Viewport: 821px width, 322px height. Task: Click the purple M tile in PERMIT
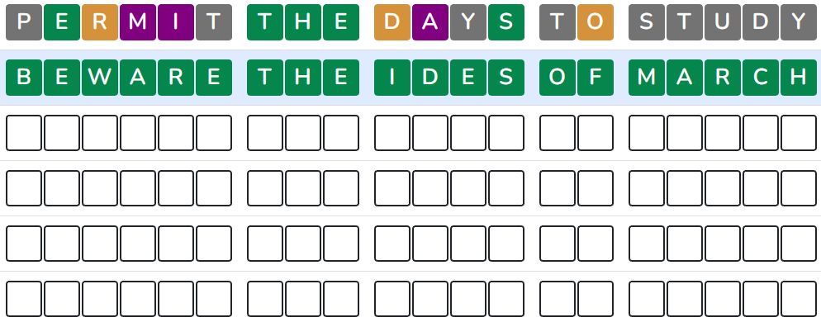tap(138, 22)
